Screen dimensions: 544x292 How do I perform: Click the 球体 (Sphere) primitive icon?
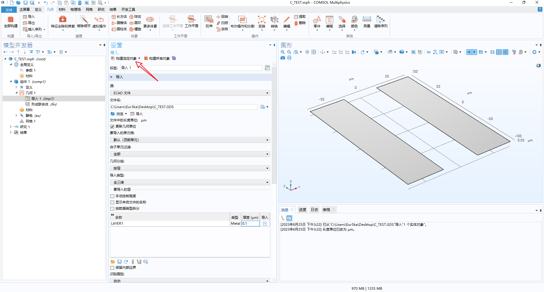coord(135,17)
